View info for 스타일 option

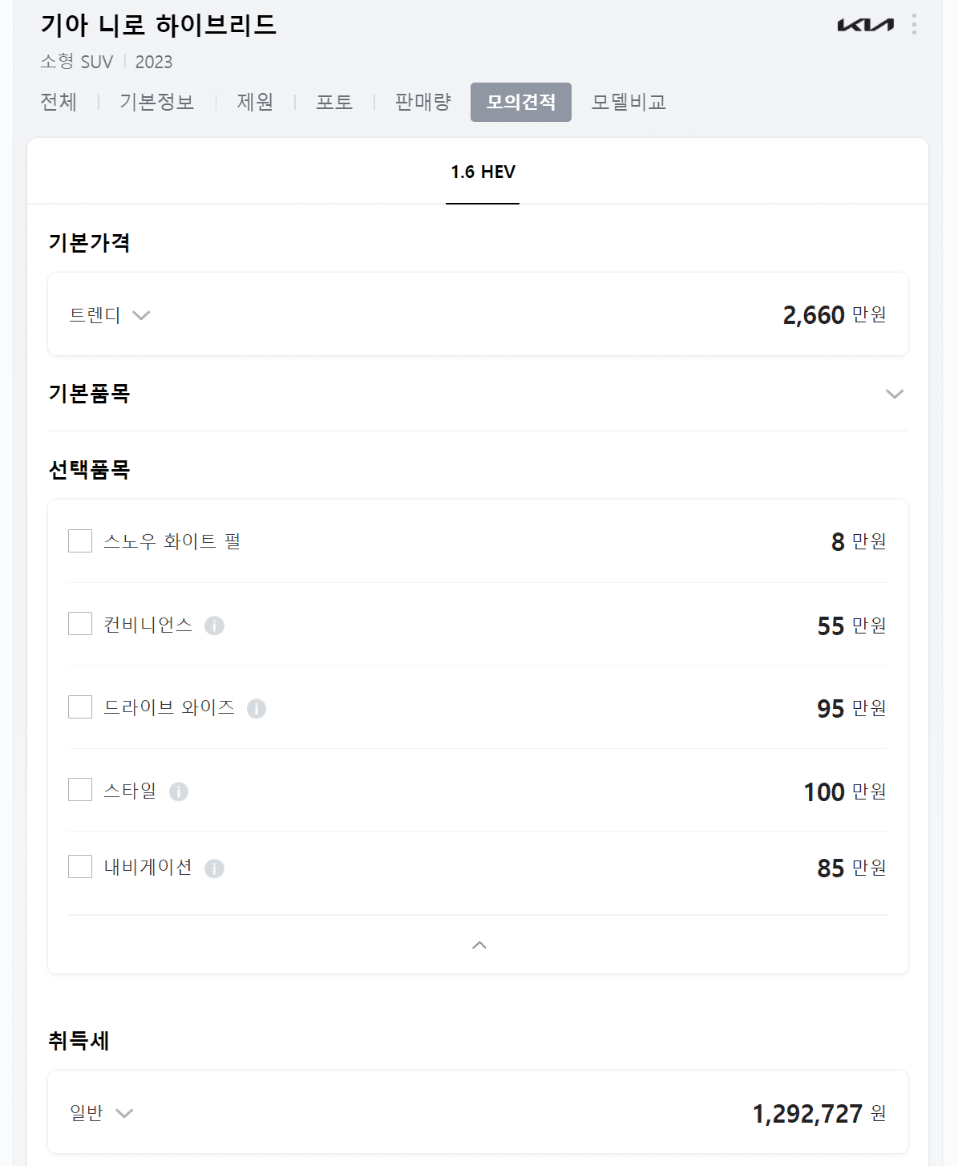179,792
